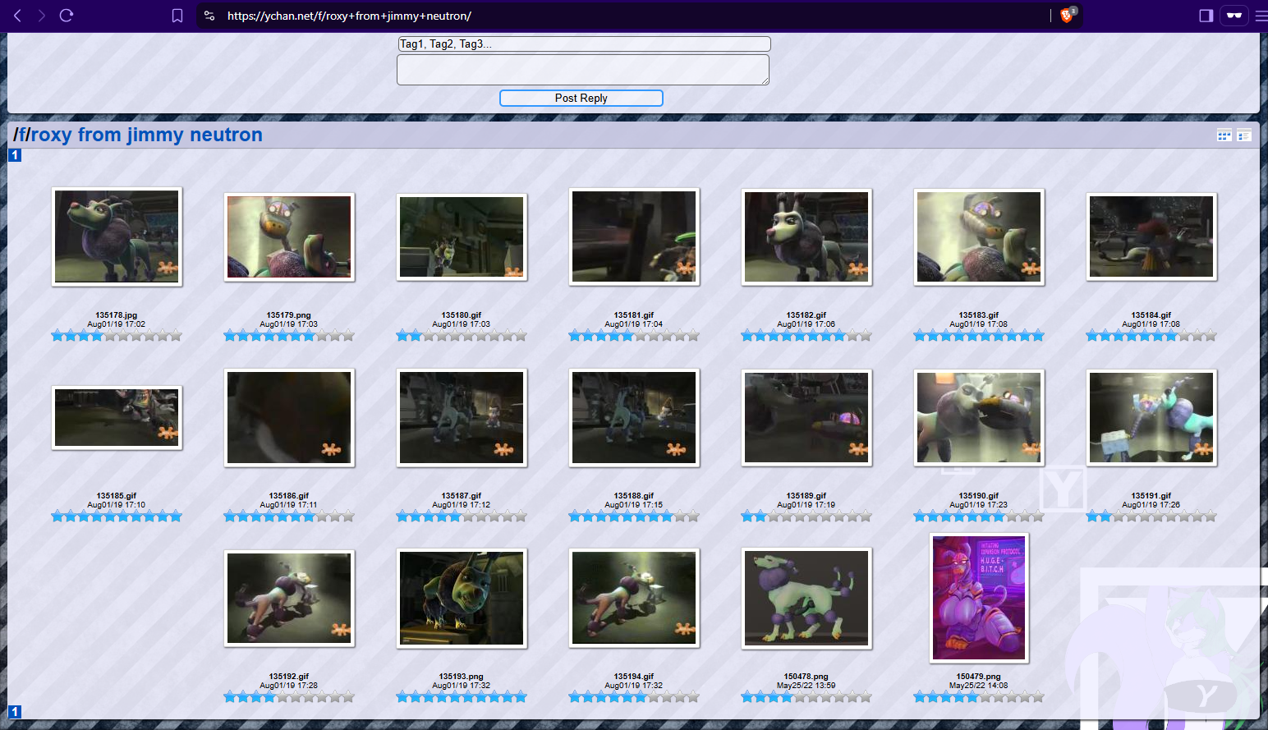The width and height of the screenshot is (1268, 730).
Task: Click the file name 135186.gif
Action: 289,496
